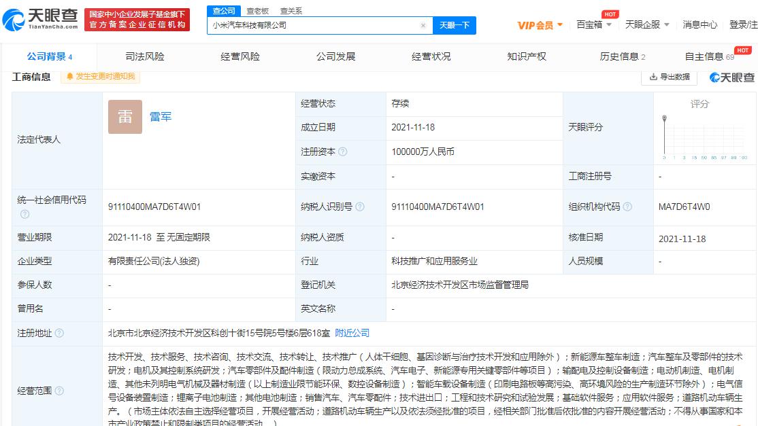Screen dimensions: 758x426
Task: Click the help icon beside 纳税人识别号
Action: (359, 207)
